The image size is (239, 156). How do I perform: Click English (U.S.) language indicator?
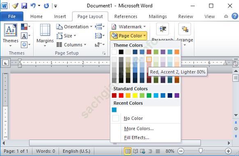point(76,151)
